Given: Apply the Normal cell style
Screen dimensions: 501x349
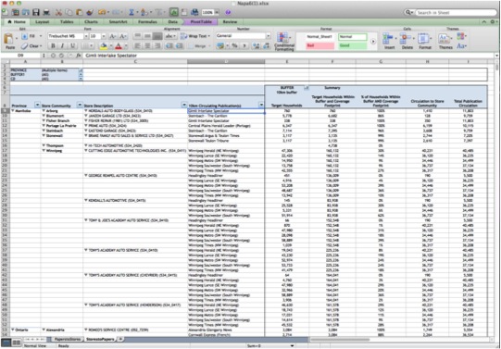Looking at the screenshot, I should (353, 37).
